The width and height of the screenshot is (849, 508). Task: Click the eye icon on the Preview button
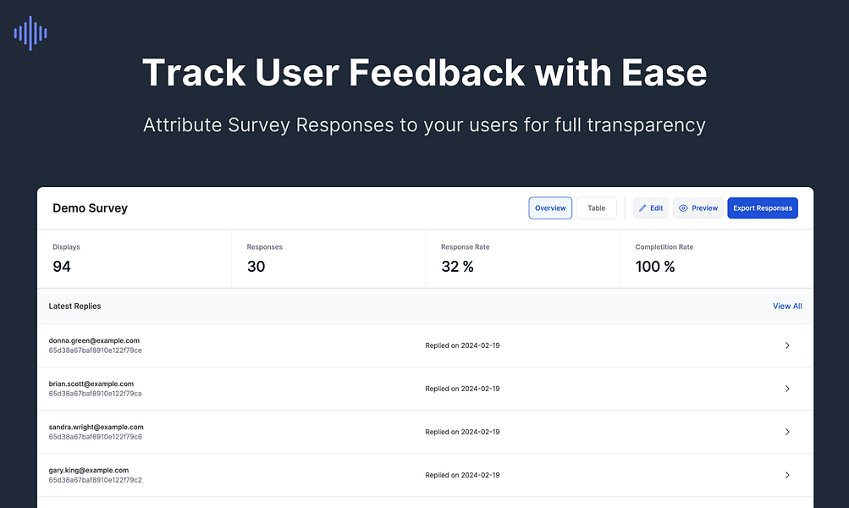683,208
